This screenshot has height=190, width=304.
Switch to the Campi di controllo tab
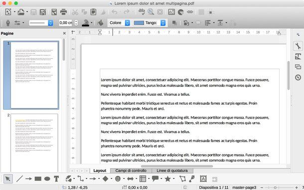(131, 171)
